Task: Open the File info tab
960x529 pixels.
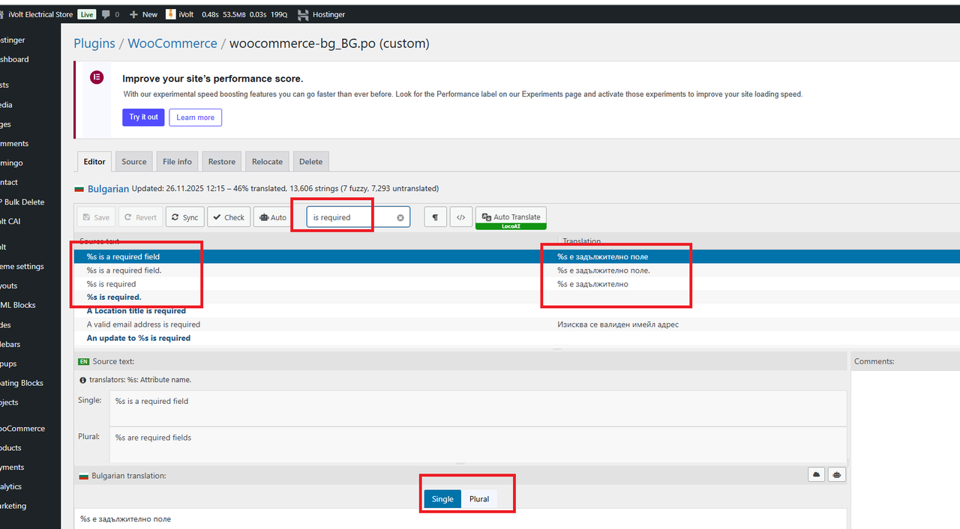Action: (177, 161)
